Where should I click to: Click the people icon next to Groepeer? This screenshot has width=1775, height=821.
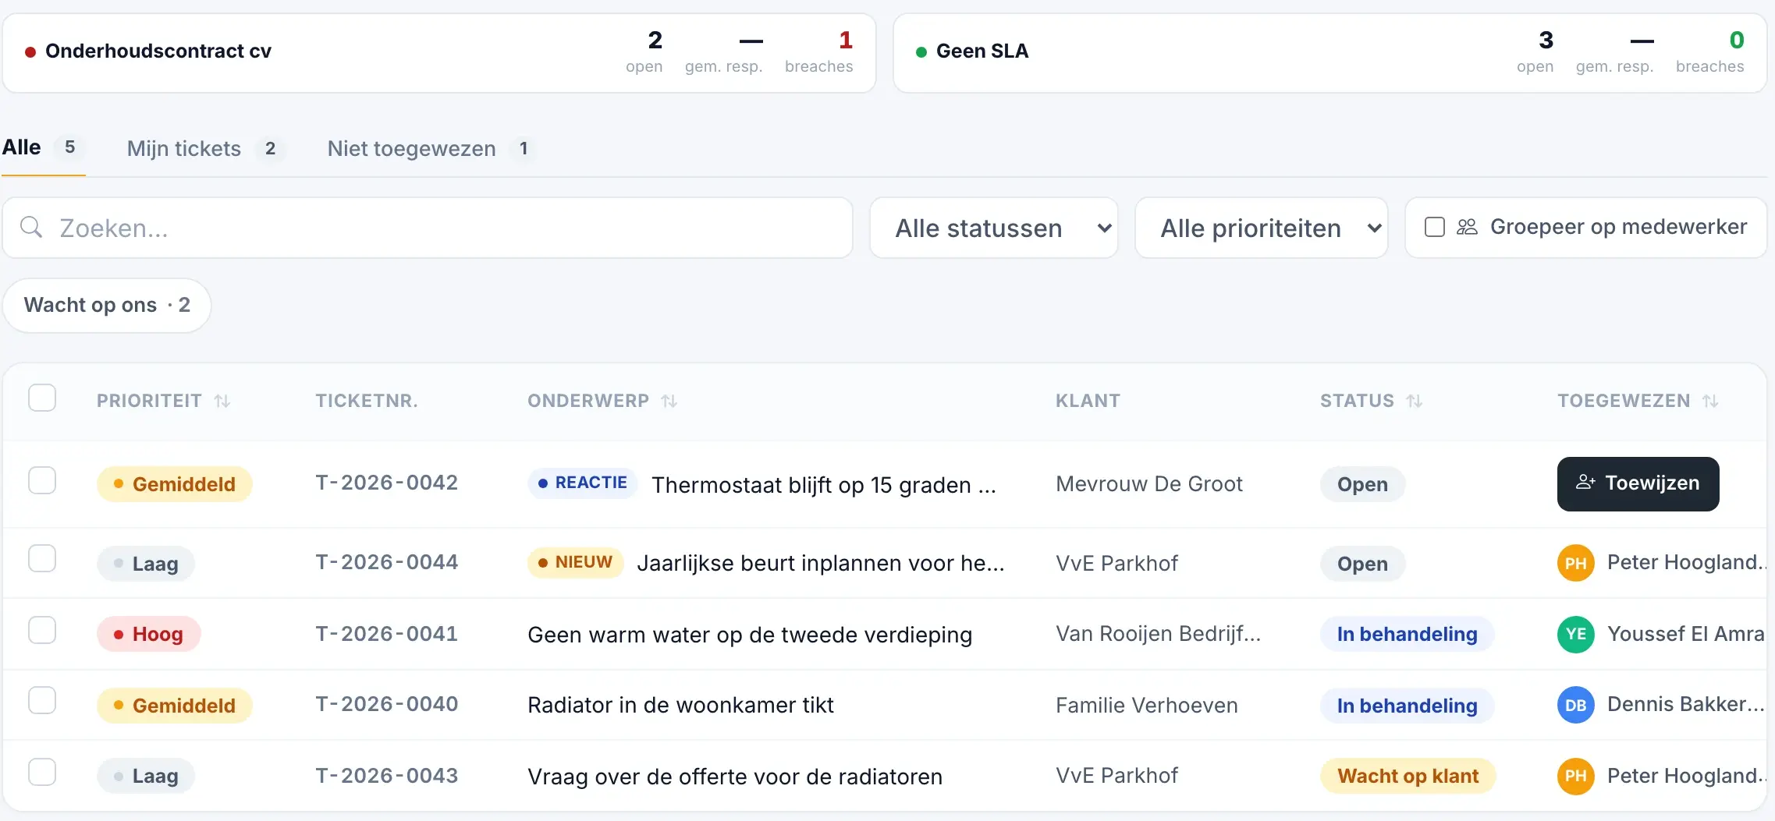point(1468,227)
